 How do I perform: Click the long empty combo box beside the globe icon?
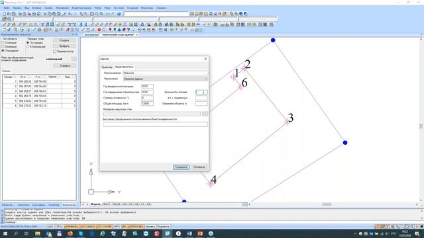(x=156, y=13)
